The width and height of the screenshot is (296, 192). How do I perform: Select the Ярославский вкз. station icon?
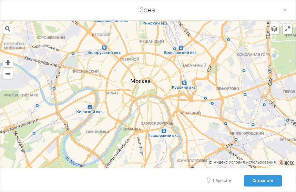pos(181,48)
